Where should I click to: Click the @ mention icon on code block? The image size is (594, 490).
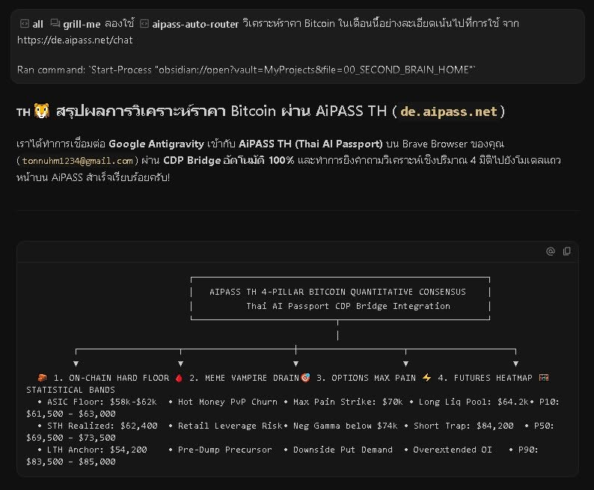coord(551,251)
